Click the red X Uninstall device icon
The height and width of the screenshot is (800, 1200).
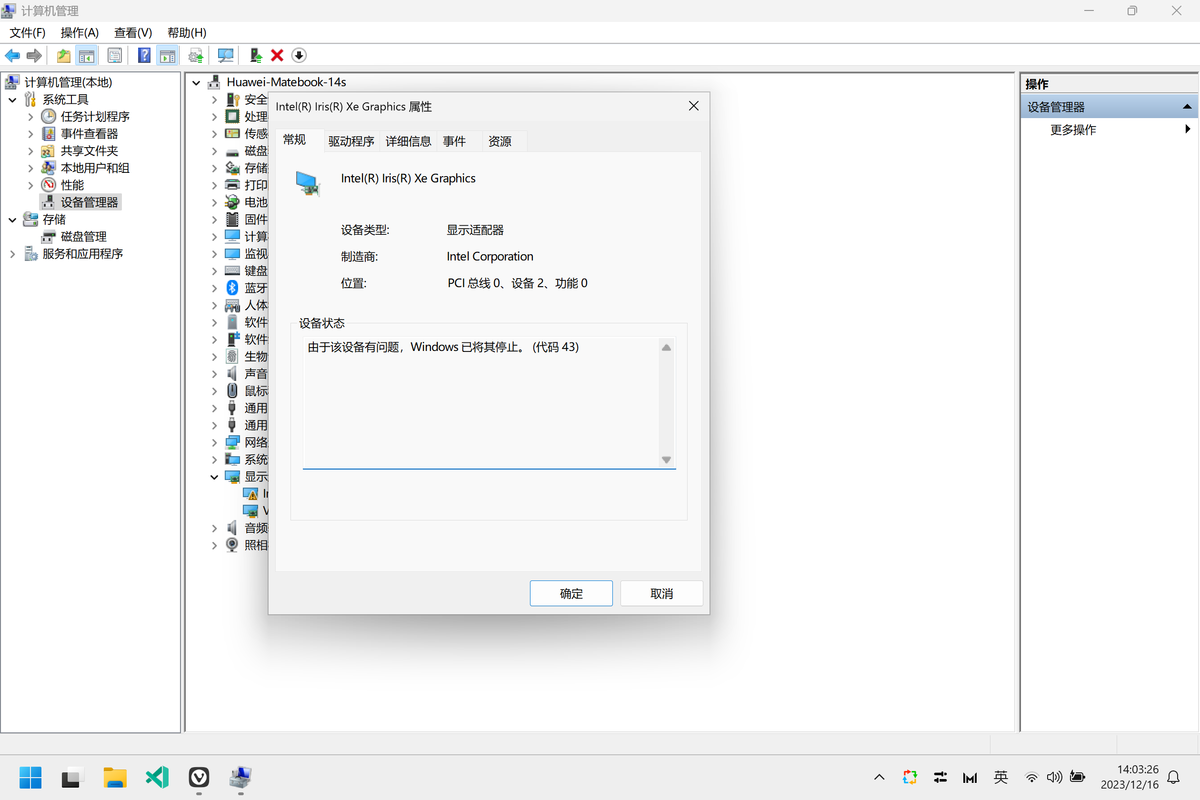pos(277,55)
